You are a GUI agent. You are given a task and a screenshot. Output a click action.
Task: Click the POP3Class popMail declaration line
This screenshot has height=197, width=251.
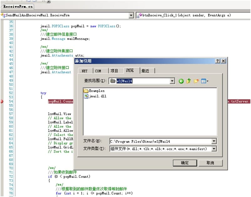tap(80, 26)
